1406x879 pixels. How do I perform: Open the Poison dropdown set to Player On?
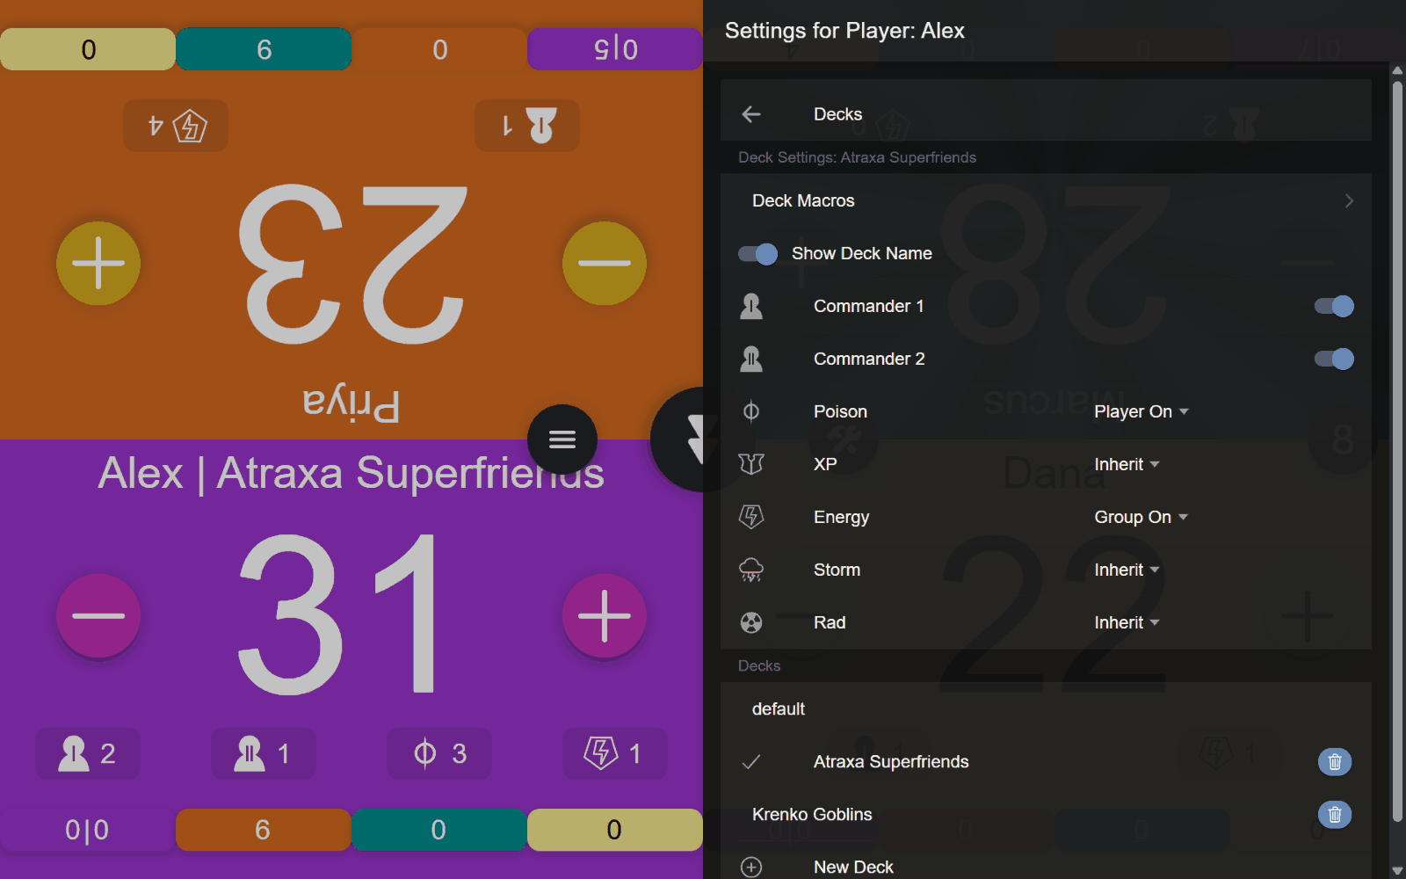click(x=1141, y=411)
